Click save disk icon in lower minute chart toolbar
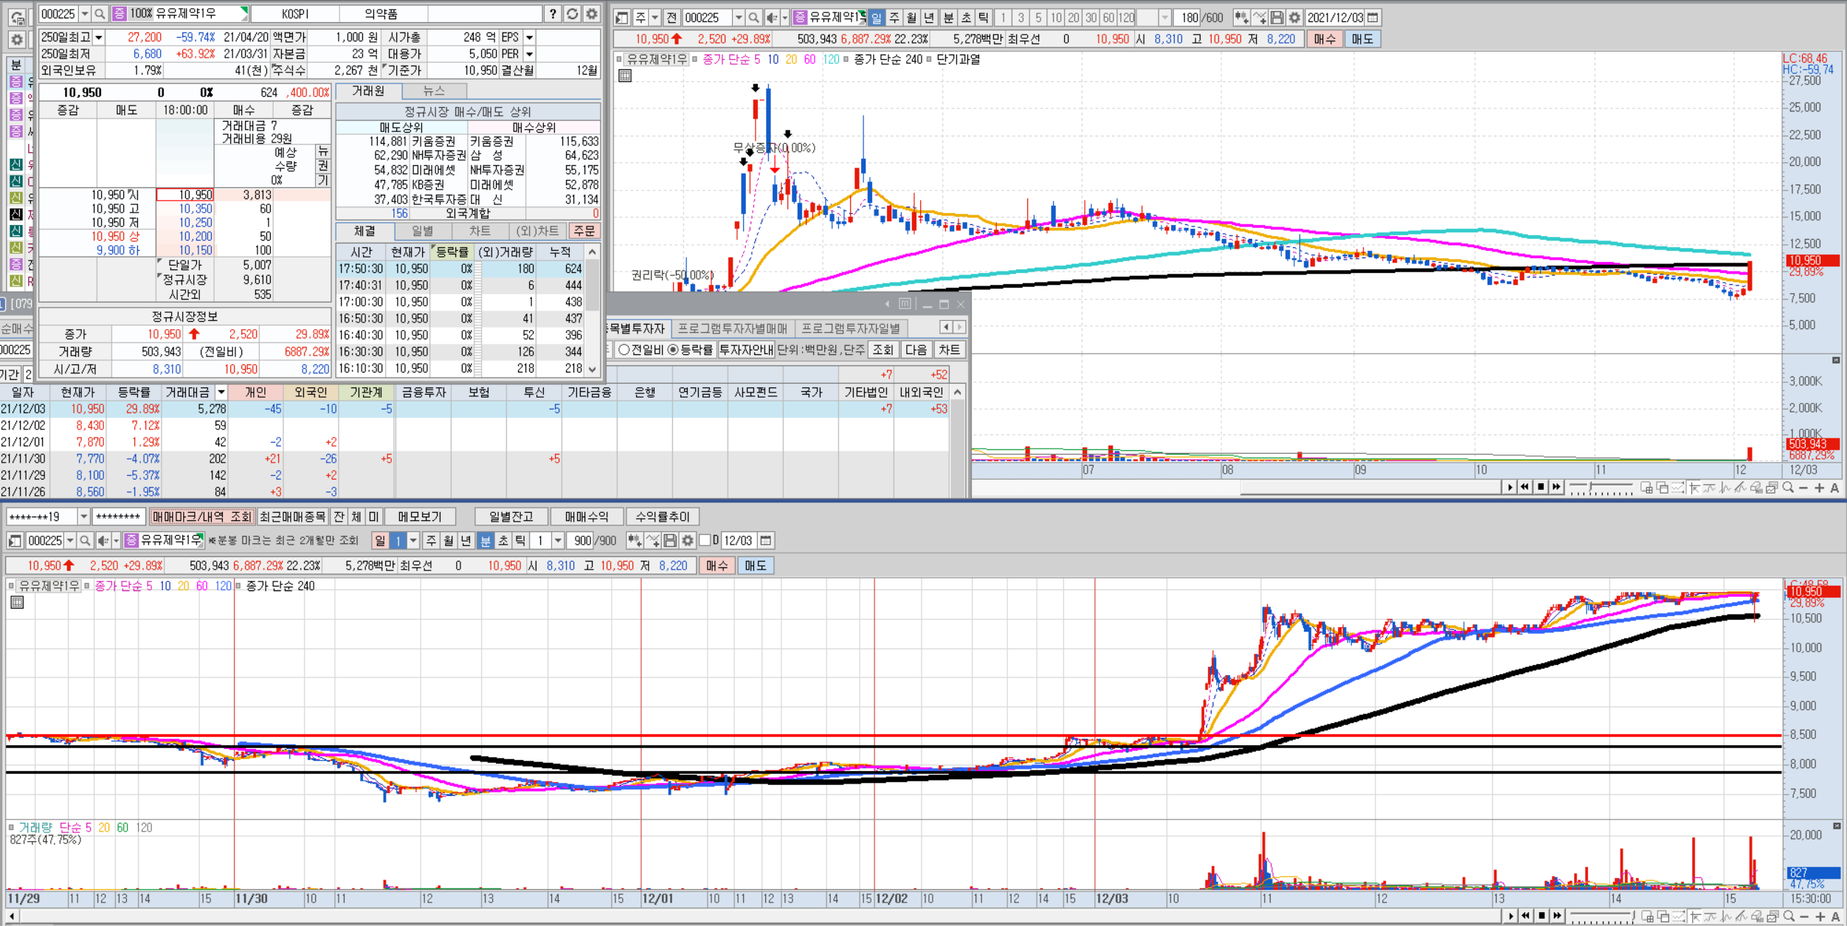1847x926 pixels. pyautogui.click(x=670, y=541)
